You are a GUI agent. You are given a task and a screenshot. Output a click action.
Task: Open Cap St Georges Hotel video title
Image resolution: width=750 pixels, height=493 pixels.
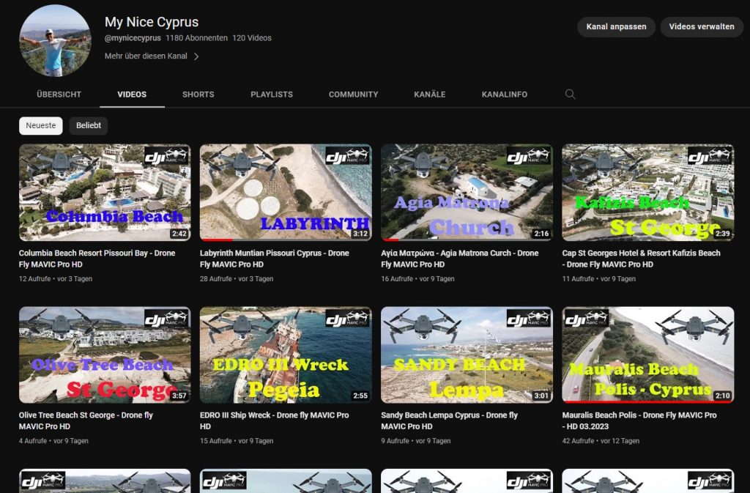pyautogui.click(x=641, y=259)
